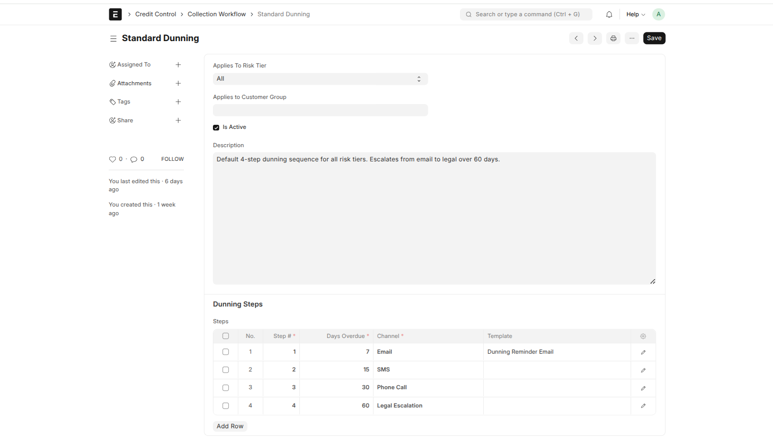
Task: Click the Save button
Action: 654,38
